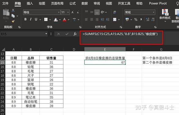The height and width of the screenshot is (115, 179).
Task: Increase decimal places
Action: [148, 20]
